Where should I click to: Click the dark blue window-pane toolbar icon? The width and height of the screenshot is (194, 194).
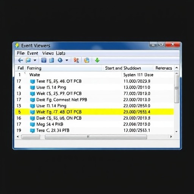click(x=44, y=60)
